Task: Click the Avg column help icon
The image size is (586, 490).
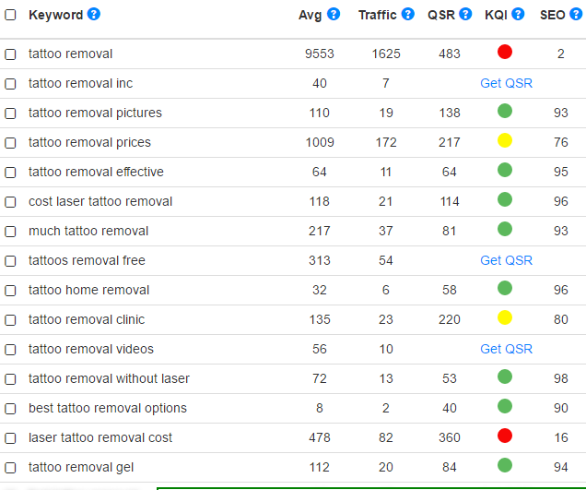Action: tap(334, 14)
